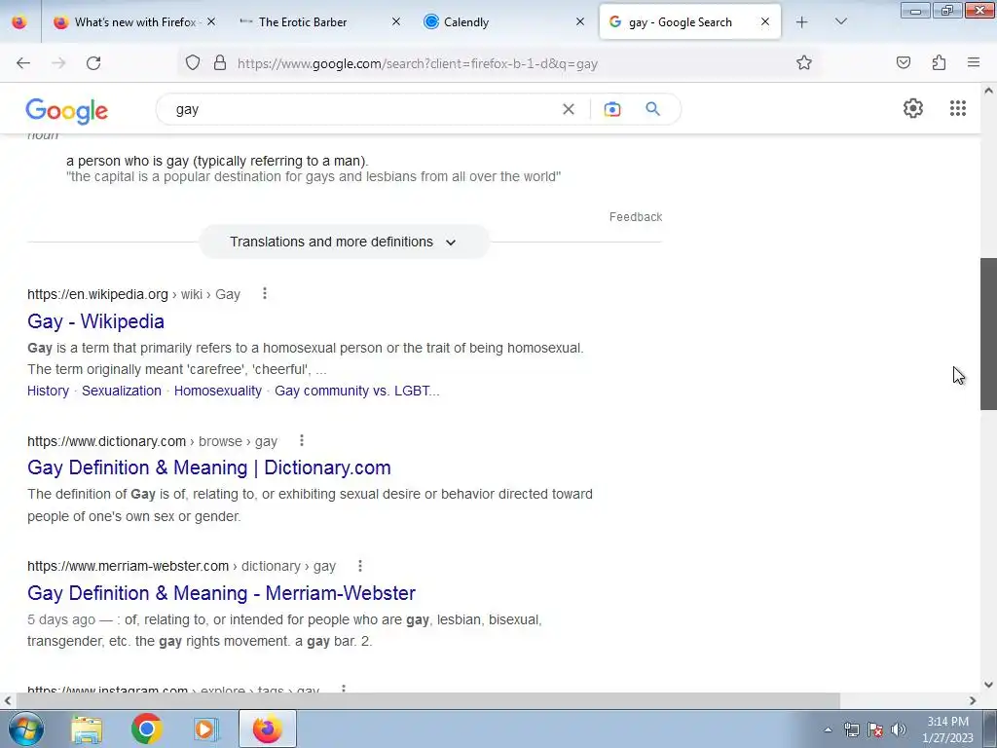
Task: Save page to Pocket icon
Action: (904, 62)
